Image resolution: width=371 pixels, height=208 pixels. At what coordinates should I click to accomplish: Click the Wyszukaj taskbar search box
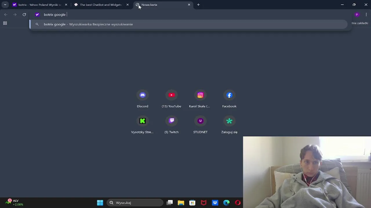135,203
